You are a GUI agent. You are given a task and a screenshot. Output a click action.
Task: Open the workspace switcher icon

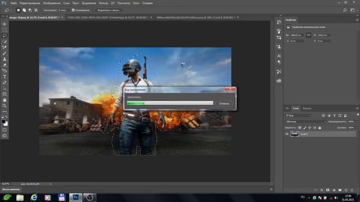coord(353,10)
